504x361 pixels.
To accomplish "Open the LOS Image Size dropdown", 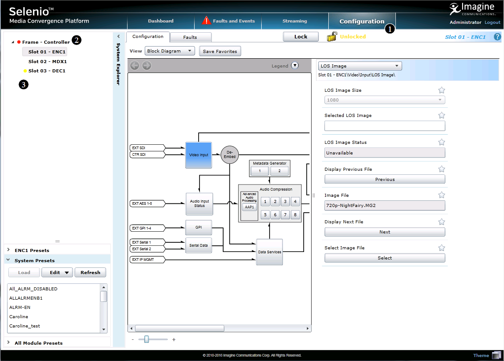I will coord(385,100).
